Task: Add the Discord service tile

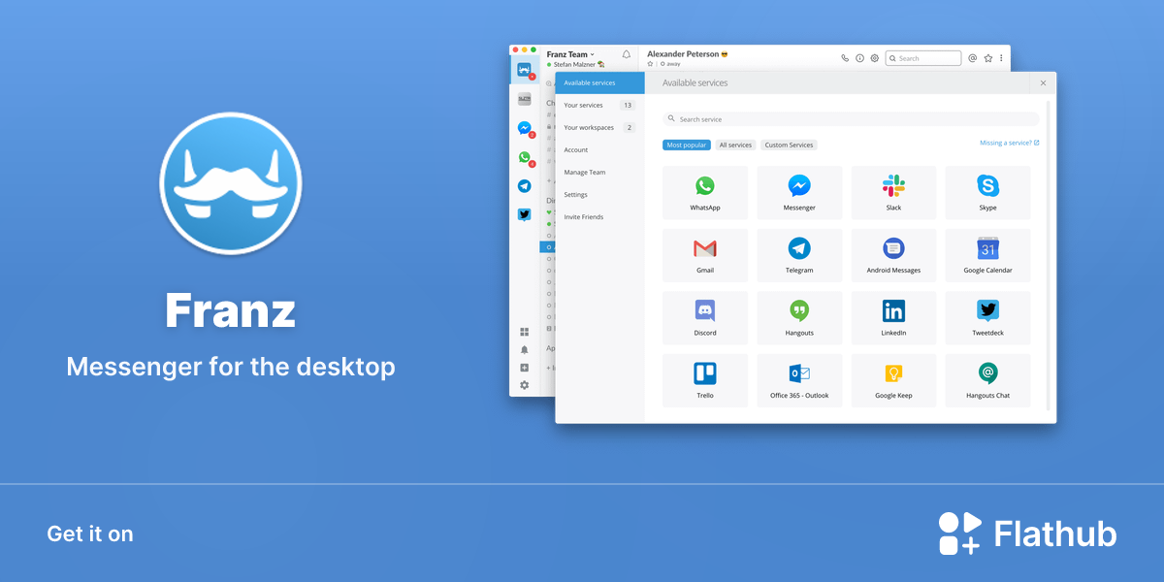Action: pos(705,318)
